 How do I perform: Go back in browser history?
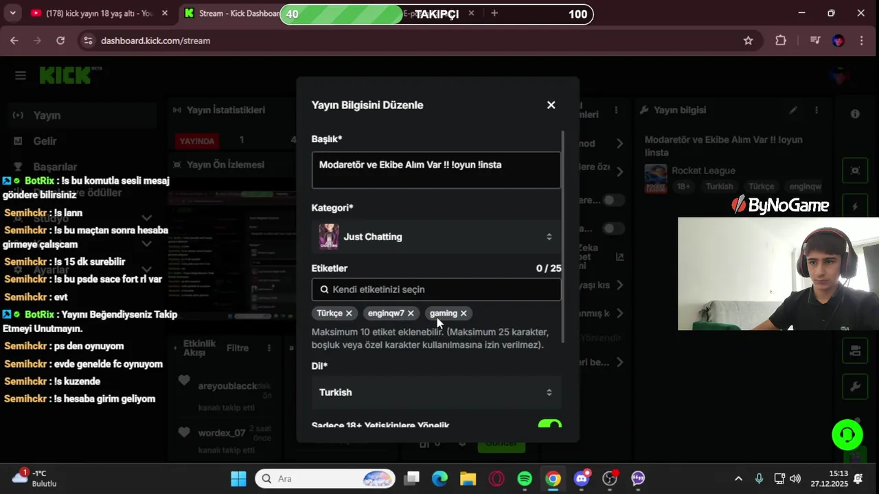[14, 40]
